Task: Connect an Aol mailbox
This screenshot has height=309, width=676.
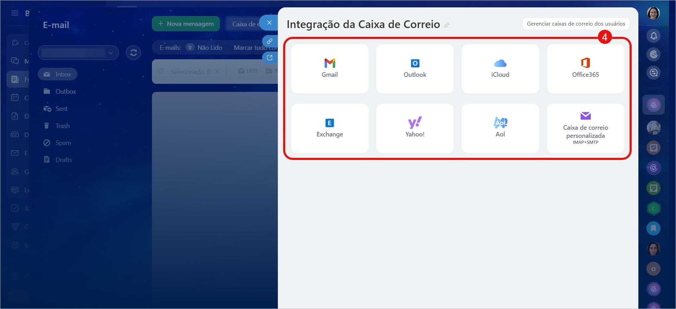Action: tap(500, 128)
